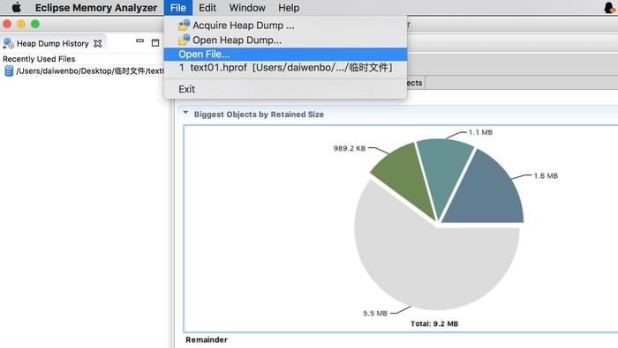Choose Acquire Heap Dump from File menu
This screenshot has width=618, height=348.
coord(285,26)
